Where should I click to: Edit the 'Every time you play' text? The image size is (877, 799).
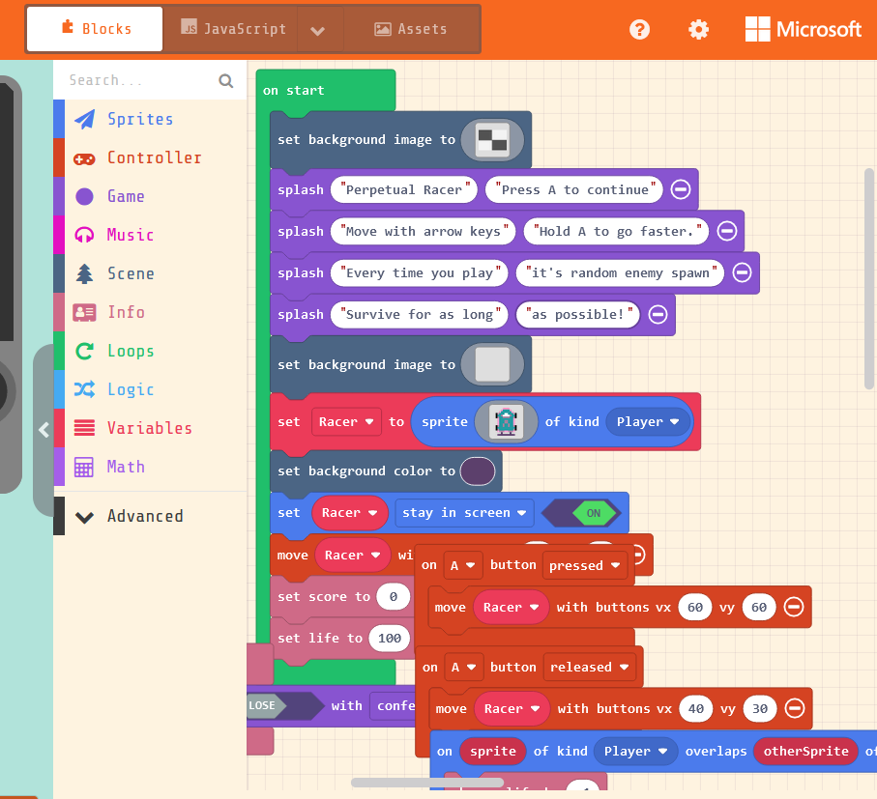pyautogui.click(x=419, y=272)
